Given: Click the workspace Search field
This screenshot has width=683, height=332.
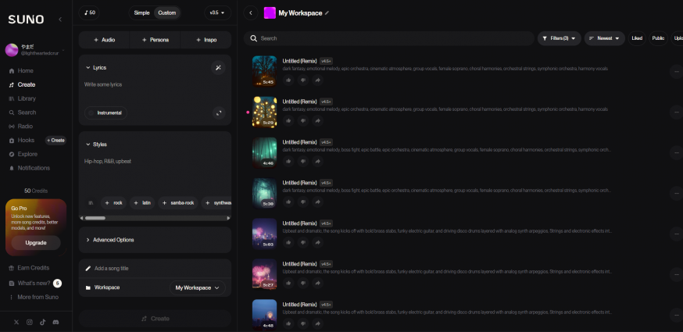Looking at the screenshot, I should [x=391, y=37].
